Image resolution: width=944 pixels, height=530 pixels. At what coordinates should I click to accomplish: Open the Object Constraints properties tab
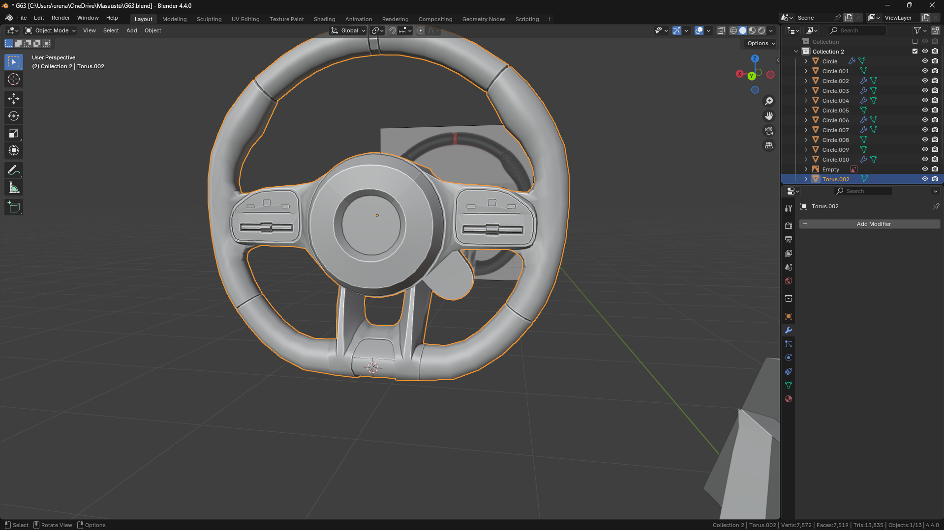(789, 371)
